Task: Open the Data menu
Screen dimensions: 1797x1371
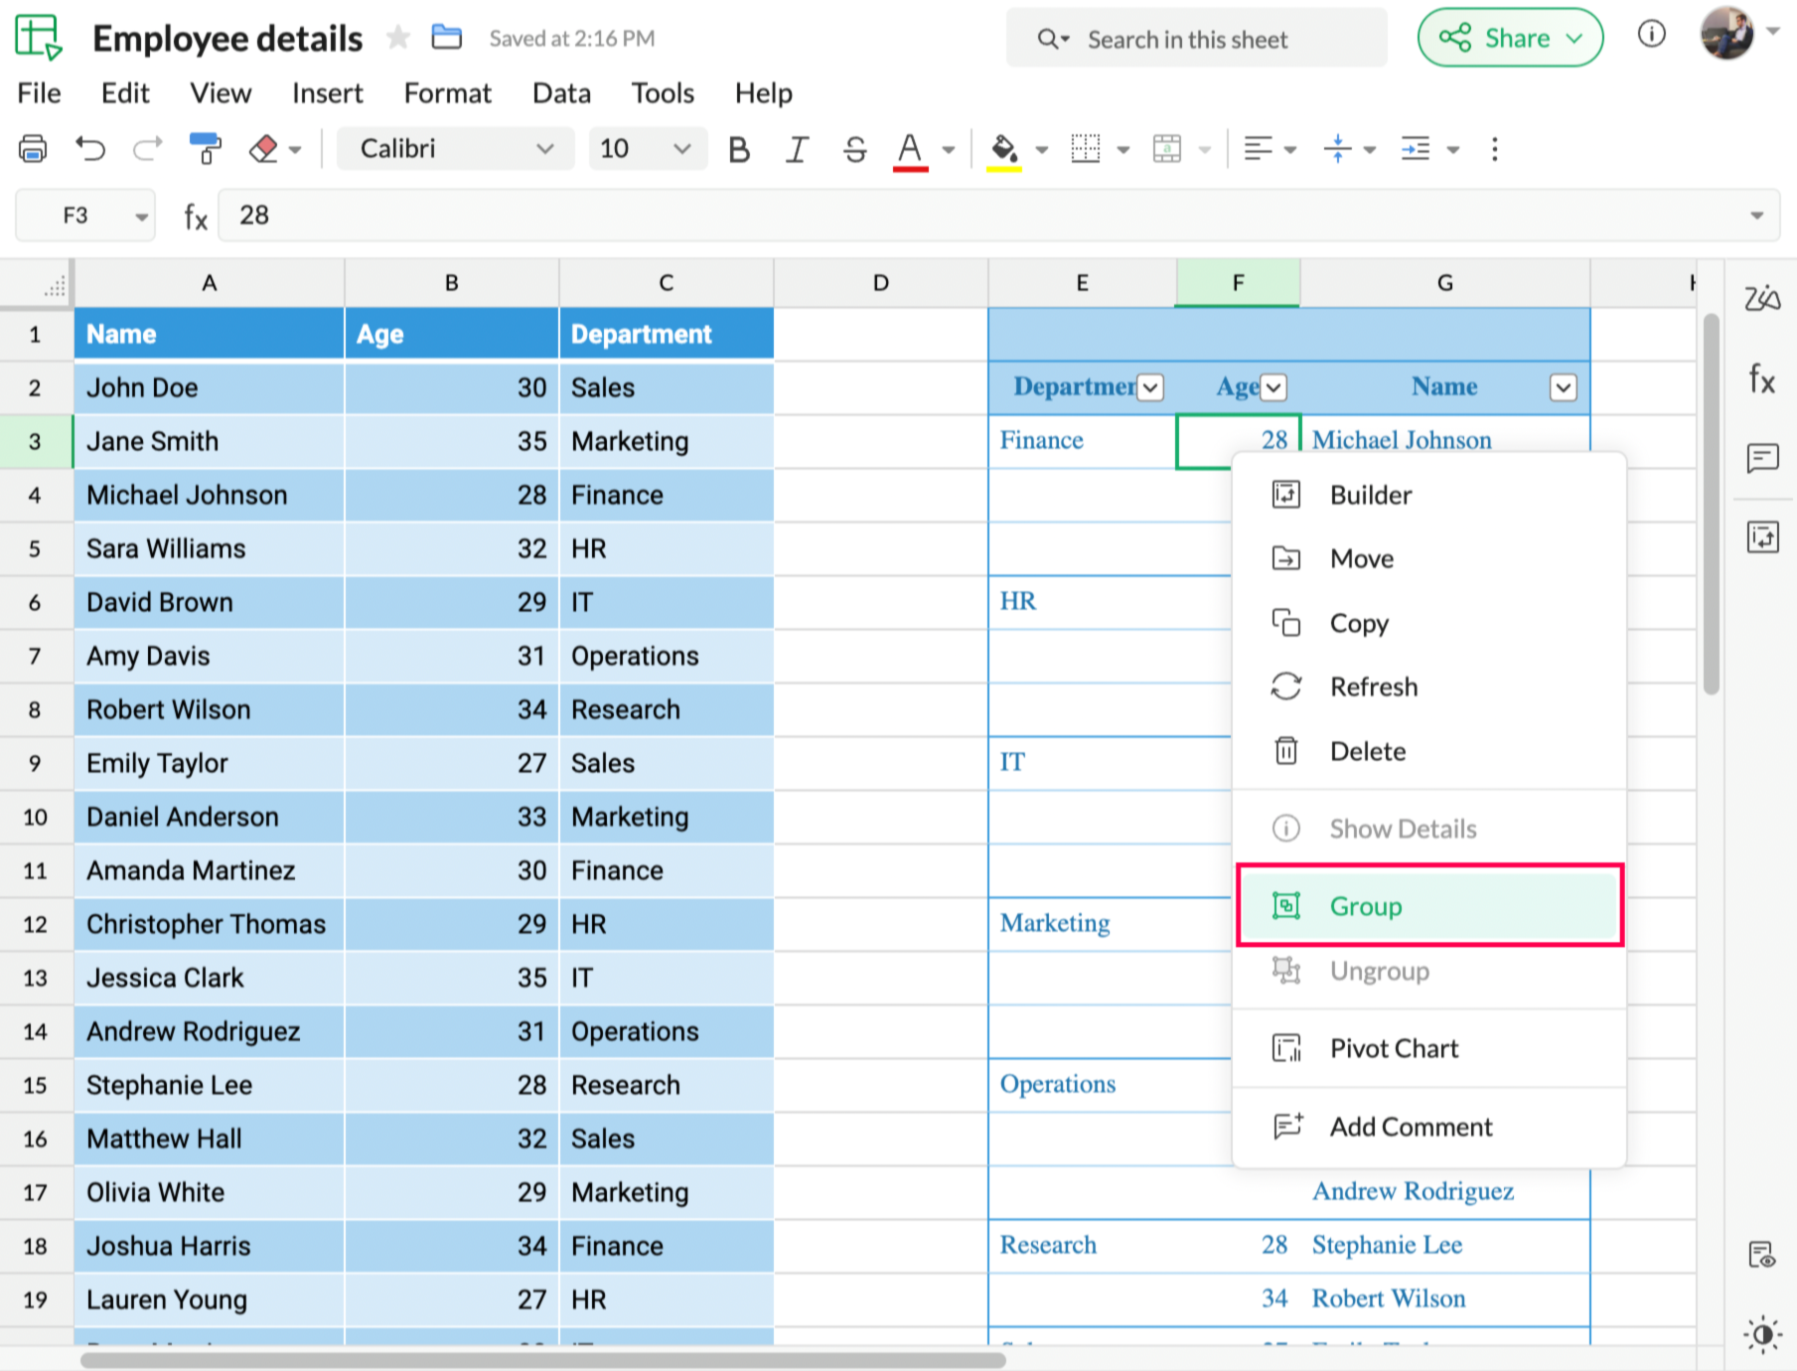Action: (561, 93)
